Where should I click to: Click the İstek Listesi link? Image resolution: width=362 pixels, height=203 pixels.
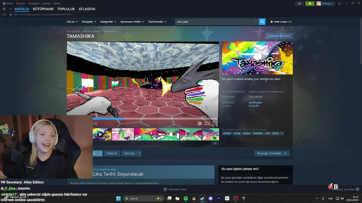click(x=281, y=22)
